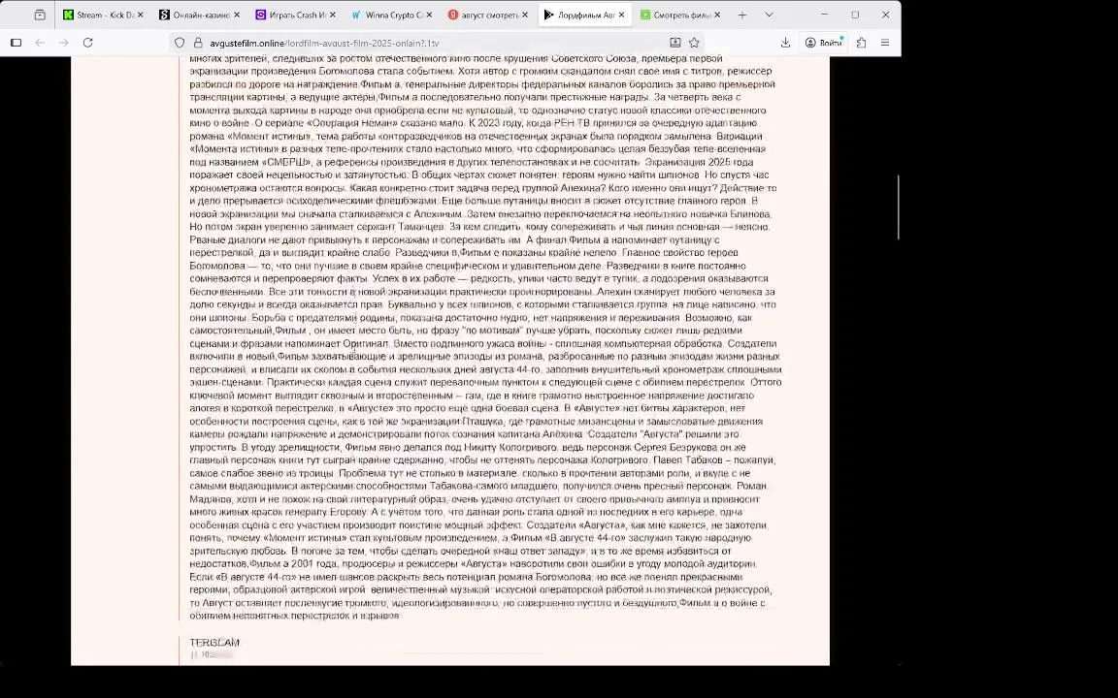Image resolution: width=1118 pixels, height=698 pixels.
Task: Expand the list all tabs chevron
Action: [769, 15]
